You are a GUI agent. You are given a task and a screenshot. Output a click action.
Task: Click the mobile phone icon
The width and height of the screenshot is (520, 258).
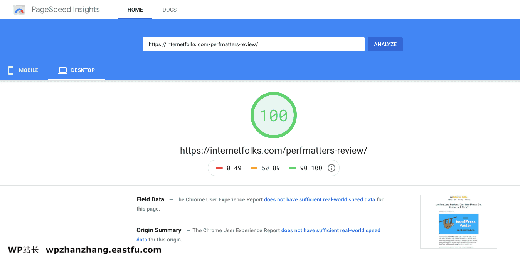[11, 70]
